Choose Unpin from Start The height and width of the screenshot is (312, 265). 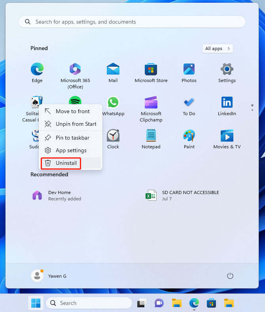[x=71, y=124]
